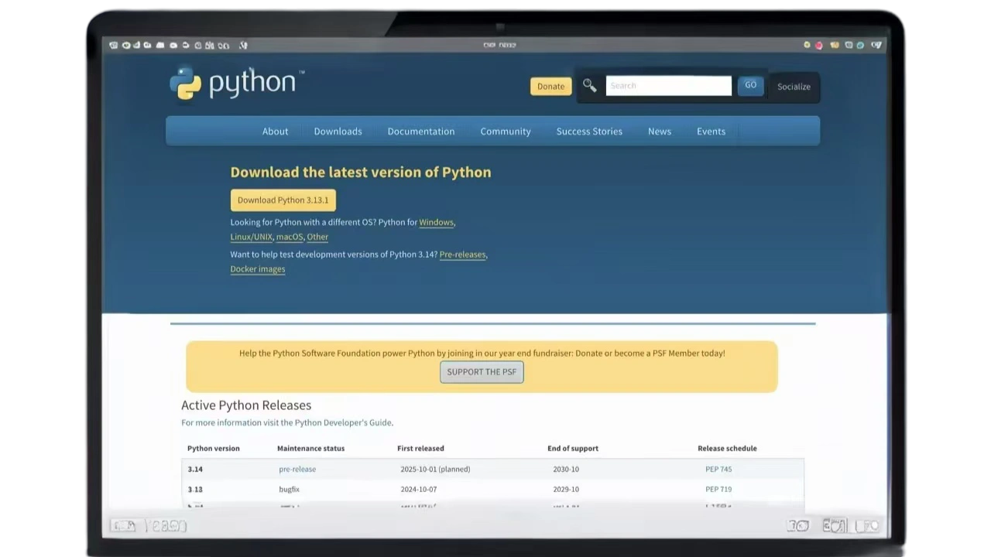Screen dimensions: 991x557
Task: Open the Documentation navigation menu
Action: click(421, 132)
